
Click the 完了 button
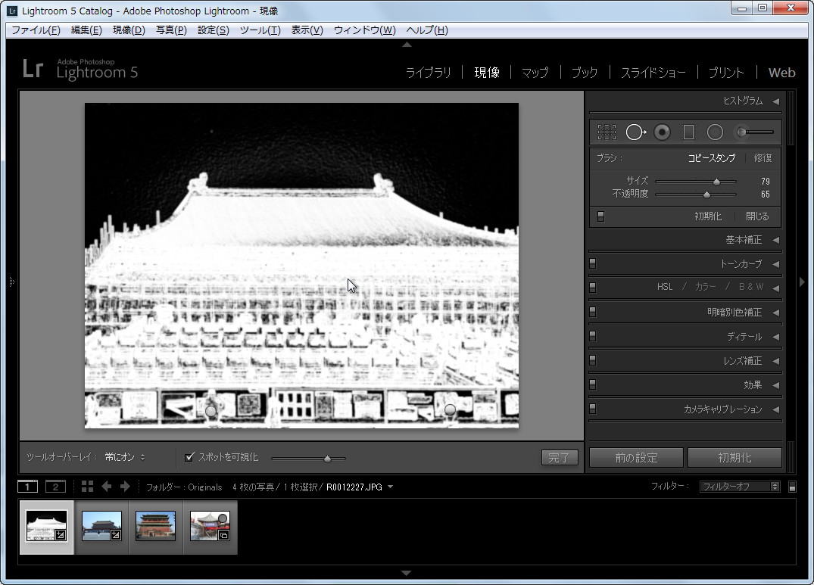[x=560, y=457]
